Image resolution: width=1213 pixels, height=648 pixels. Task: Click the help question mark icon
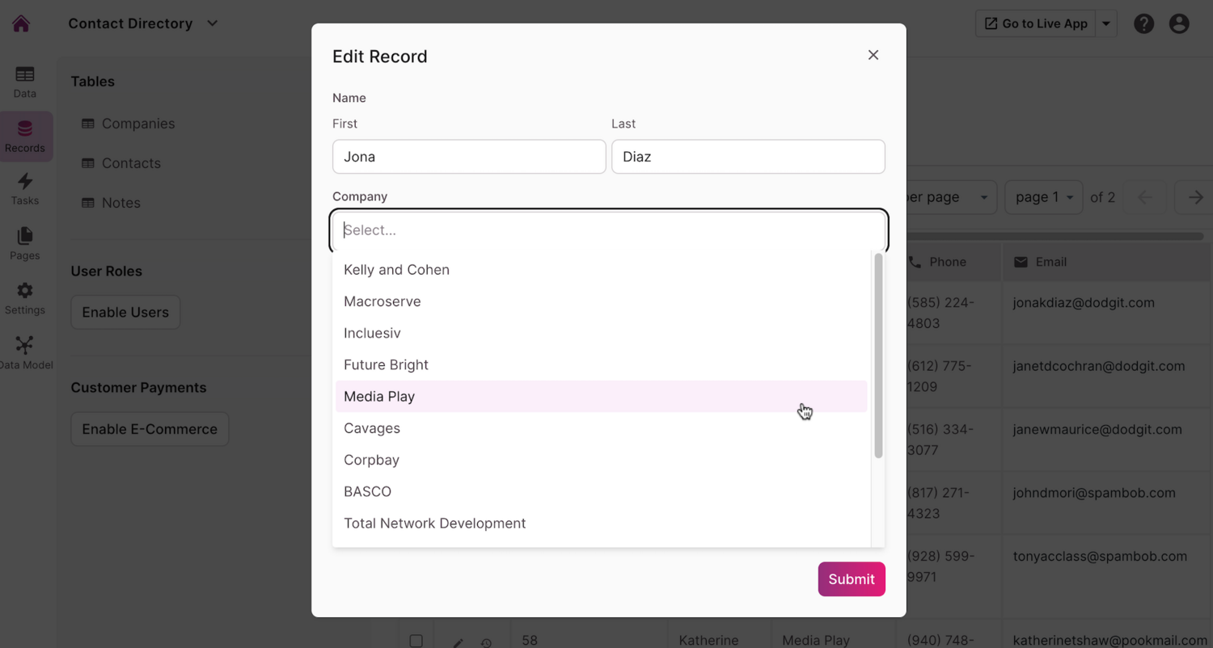pos(1143,23)
